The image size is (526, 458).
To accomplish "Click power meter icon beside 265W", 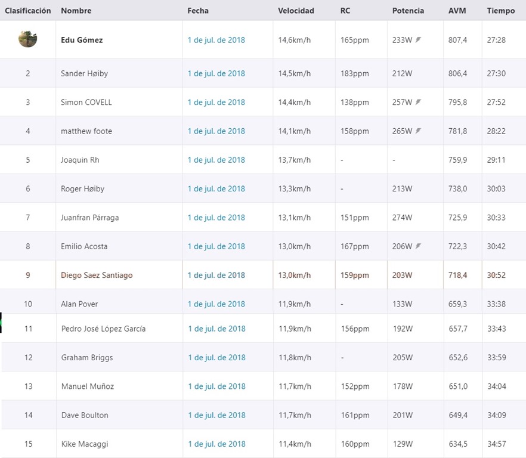I will coord(418,131).
